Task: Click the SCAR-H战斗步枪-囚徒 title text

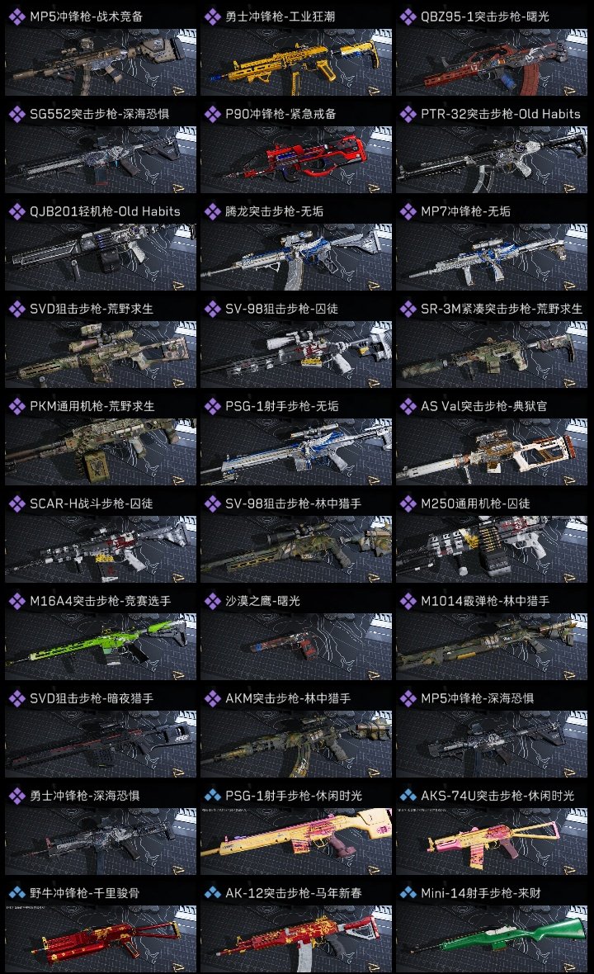Action: pos(92,504)
